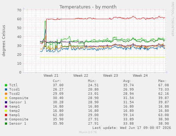Click the orange Tccd2 legend swatch
This screenshot has width=176, height=136.
(6, 94)
